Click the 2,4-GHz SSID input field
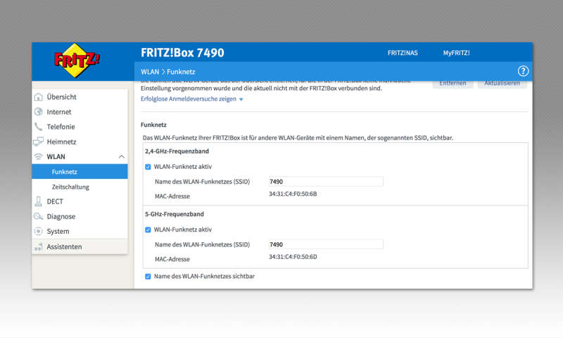This screenshot has width=563, height=338. click(326, 182)
